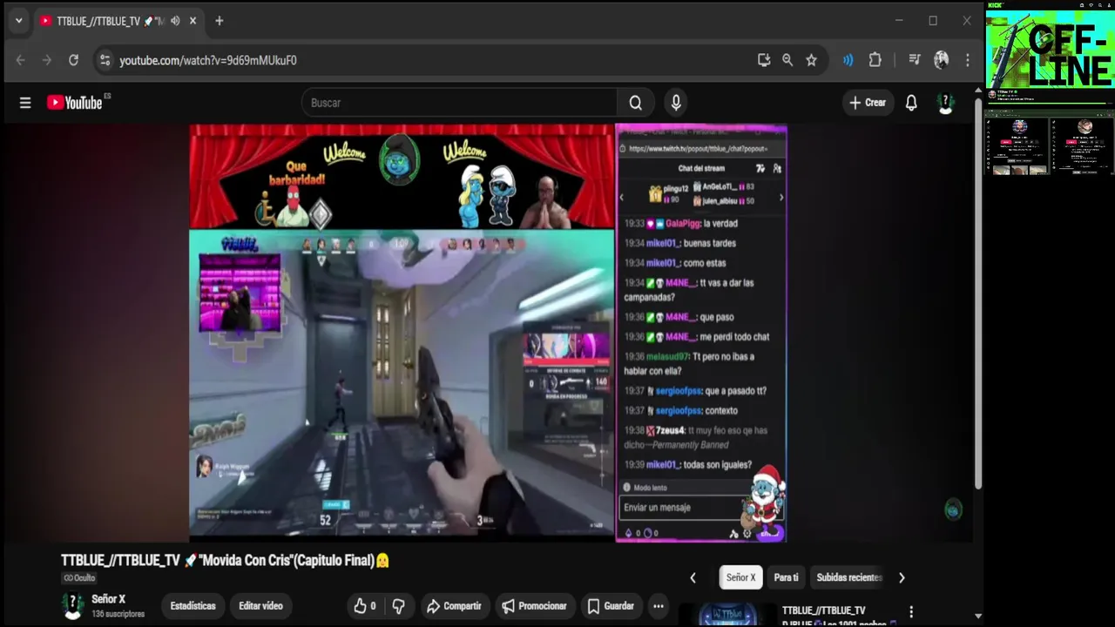This screenshot has height=627, width=1115.
Task: Click the YouTube logo
Action: pyautogui.click(x=75, y=103)
